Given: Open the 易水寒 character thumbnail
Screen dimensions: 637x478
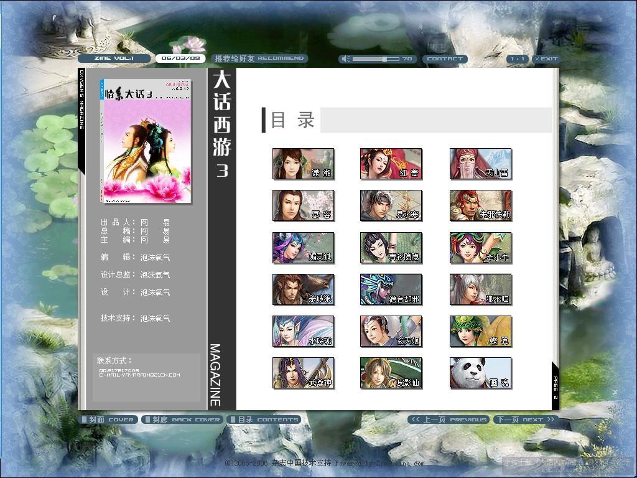Looking at the screenshot, I should (391, 205).
